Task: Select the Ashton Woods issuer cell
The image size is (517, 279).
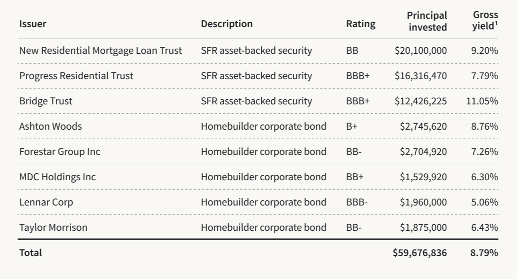Action: 50,126
